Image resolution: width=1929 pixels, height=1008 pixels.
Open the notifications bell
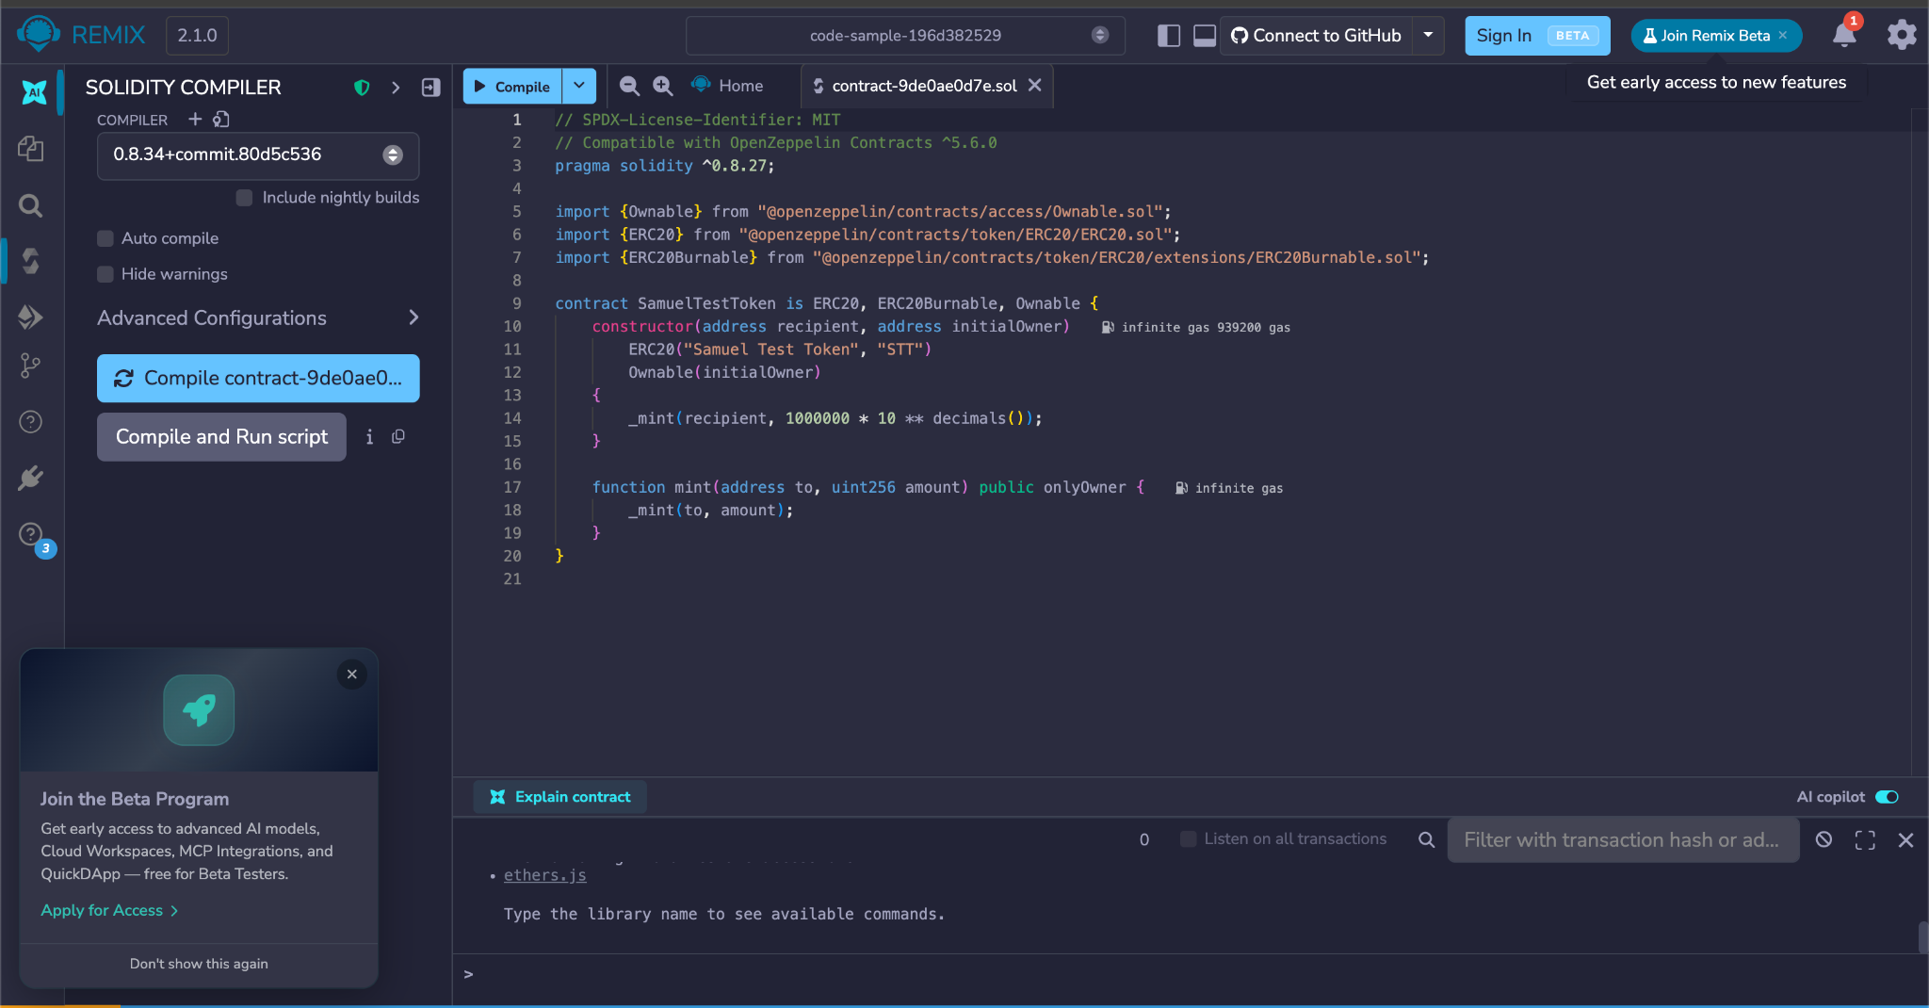point(1844,35)
